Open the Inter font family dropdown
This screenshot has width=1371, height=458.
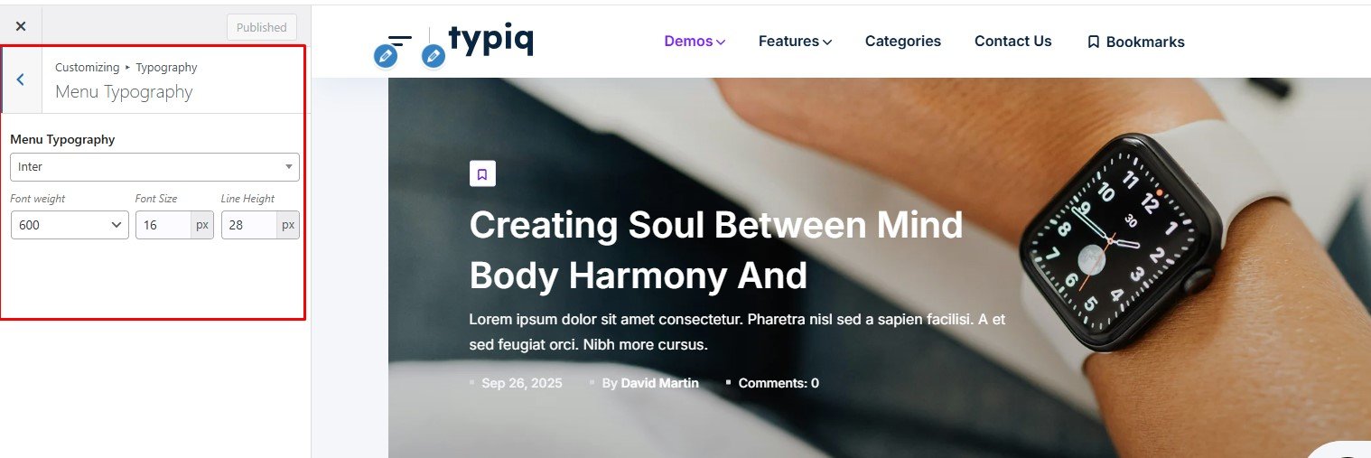click(154, 167)
